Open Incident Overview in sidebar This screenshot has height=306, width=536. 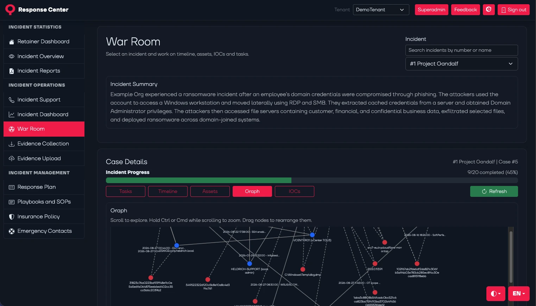pos(44,56)
